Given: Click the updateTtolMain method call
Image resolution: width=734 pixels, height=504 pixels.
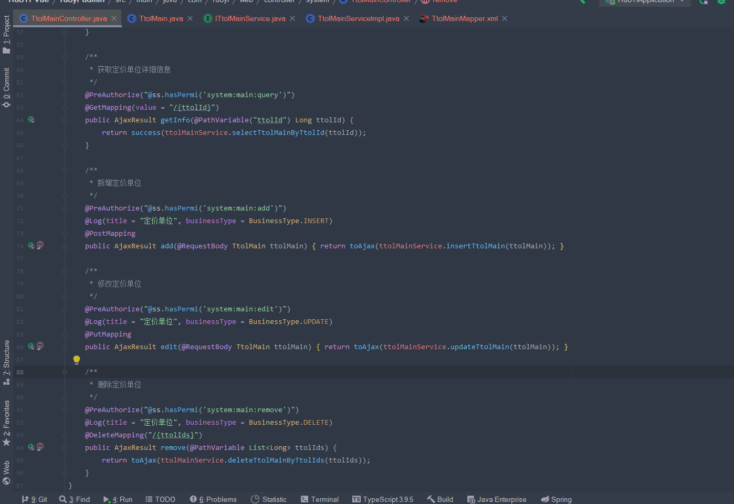Looking at the screenshot, I should [x=480, y=346].
